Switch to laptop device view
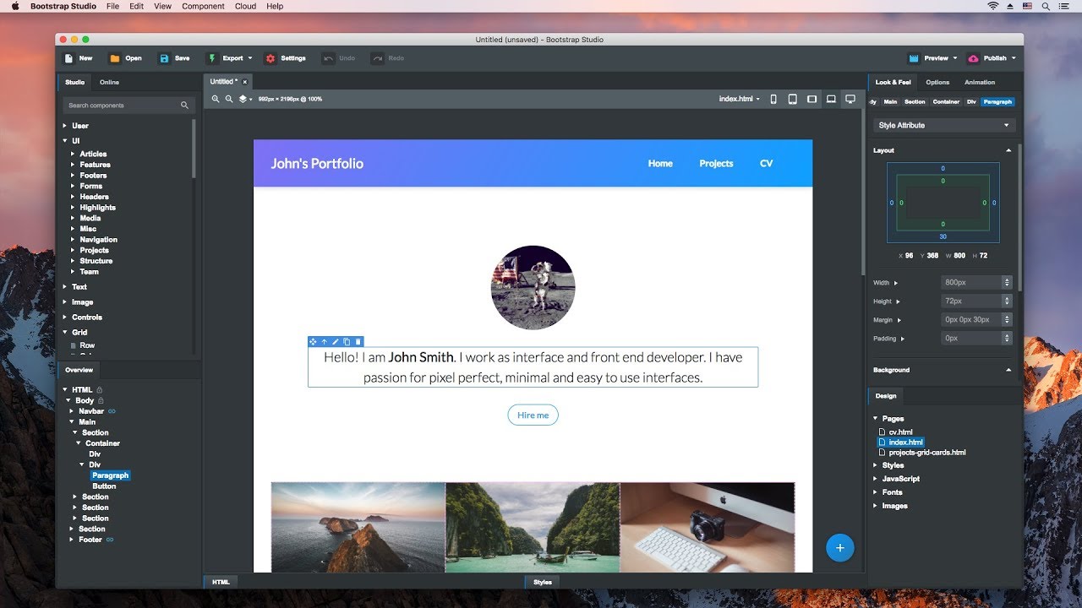 (831, 99)
